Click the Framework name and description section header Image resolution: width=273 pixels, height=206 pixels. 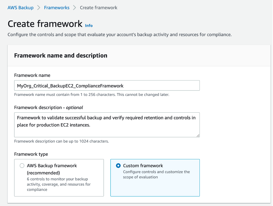pos(61,55)
